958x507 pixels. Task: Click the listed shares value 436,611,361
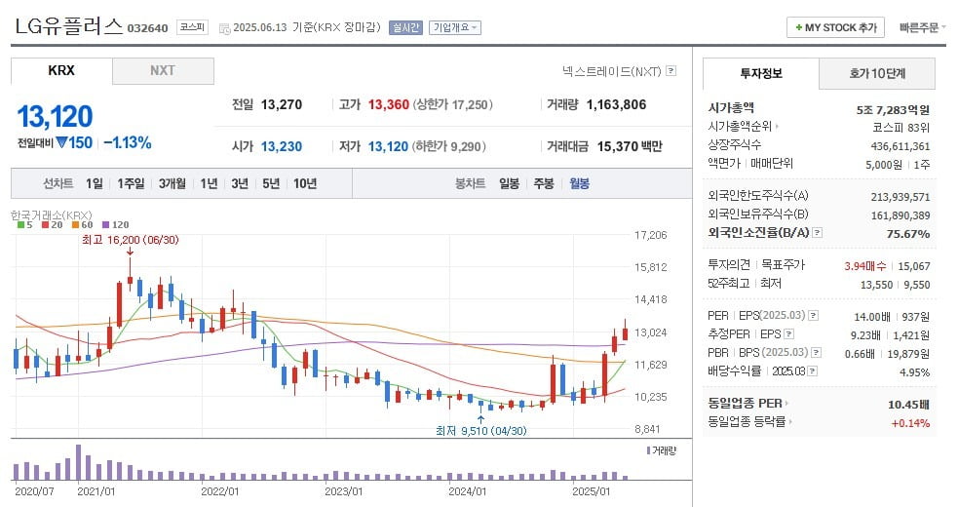point(900,146)
